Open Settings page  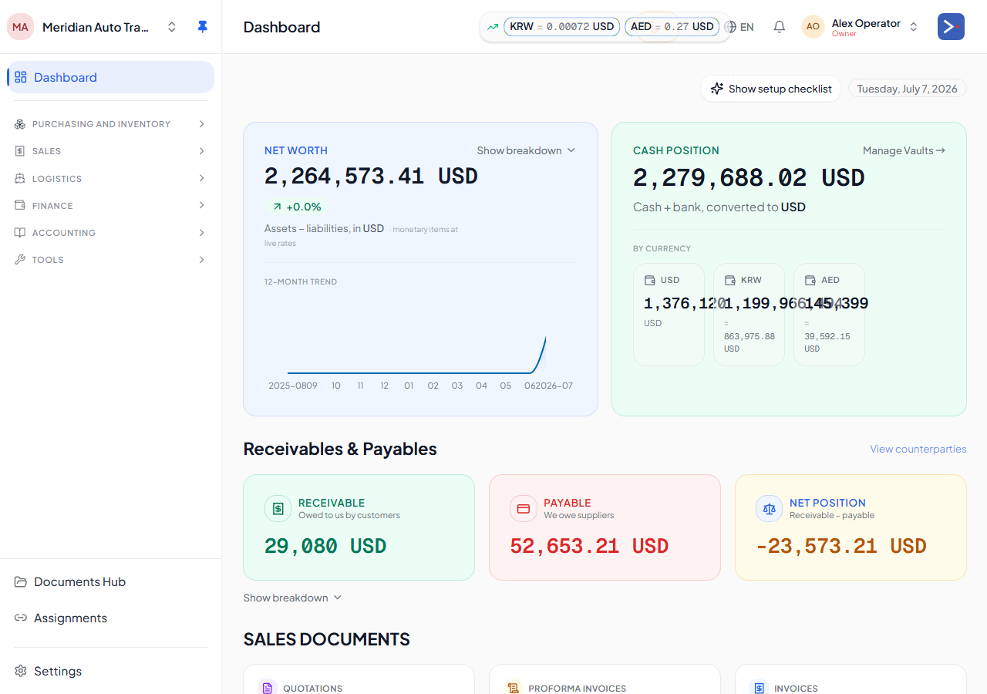[110, 671]
